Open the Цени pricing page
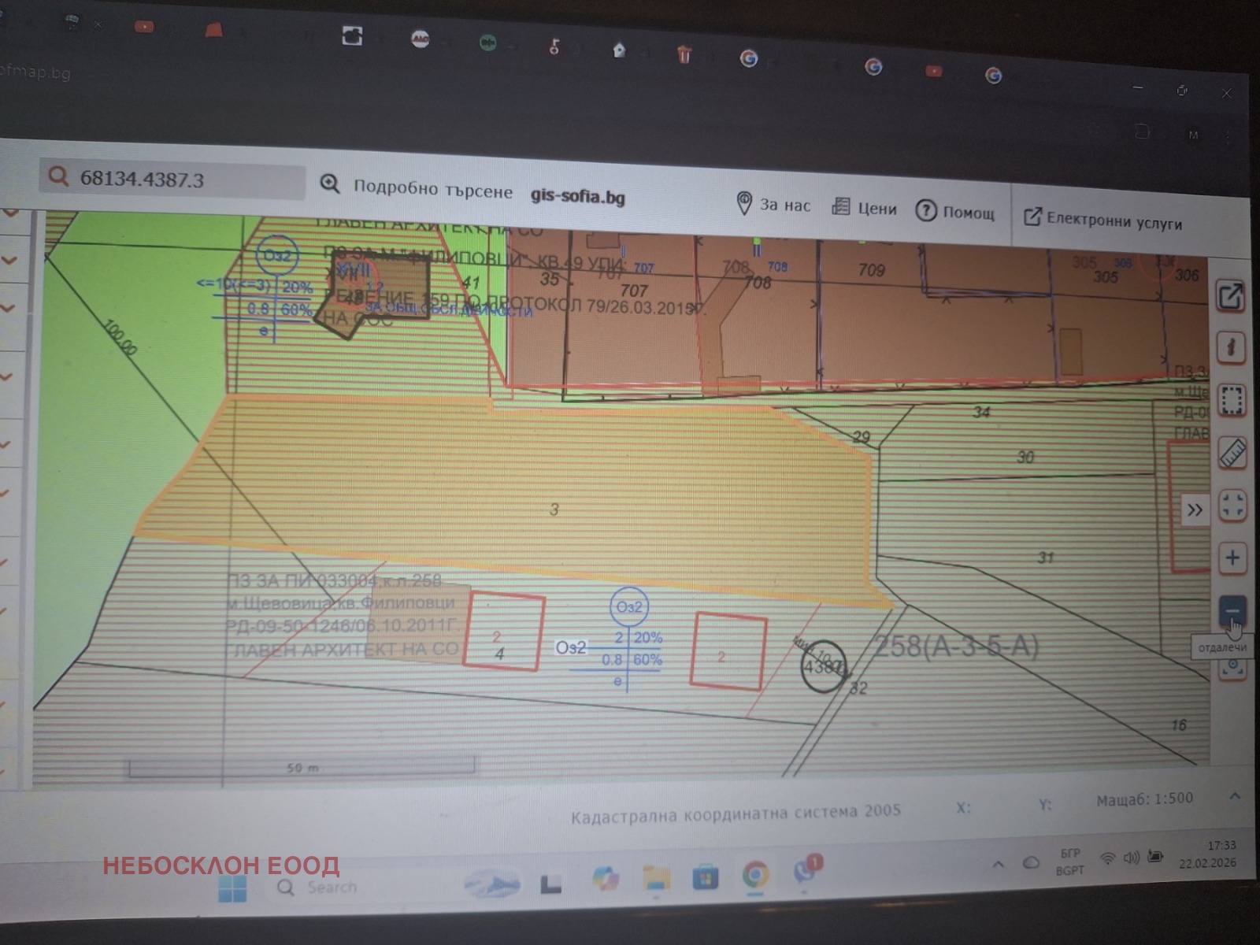The width and height of the screenshot is (1260, 945). point(865,209)
